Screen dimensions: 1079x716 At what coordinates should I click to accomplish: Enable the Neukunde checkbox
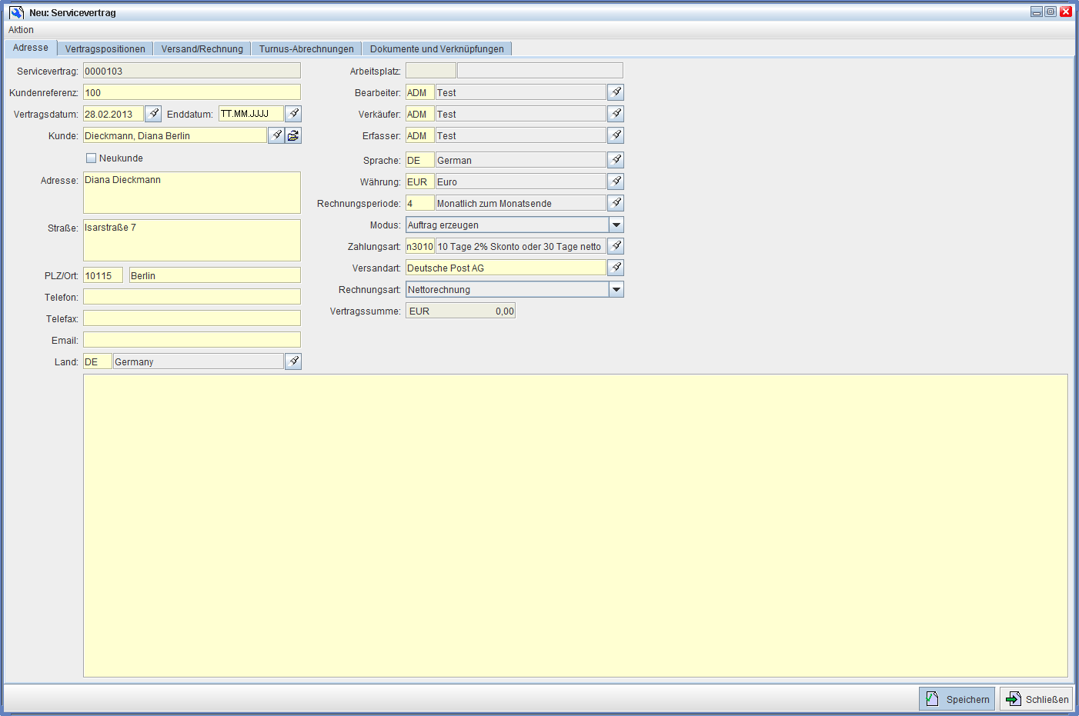click(92, 158)
